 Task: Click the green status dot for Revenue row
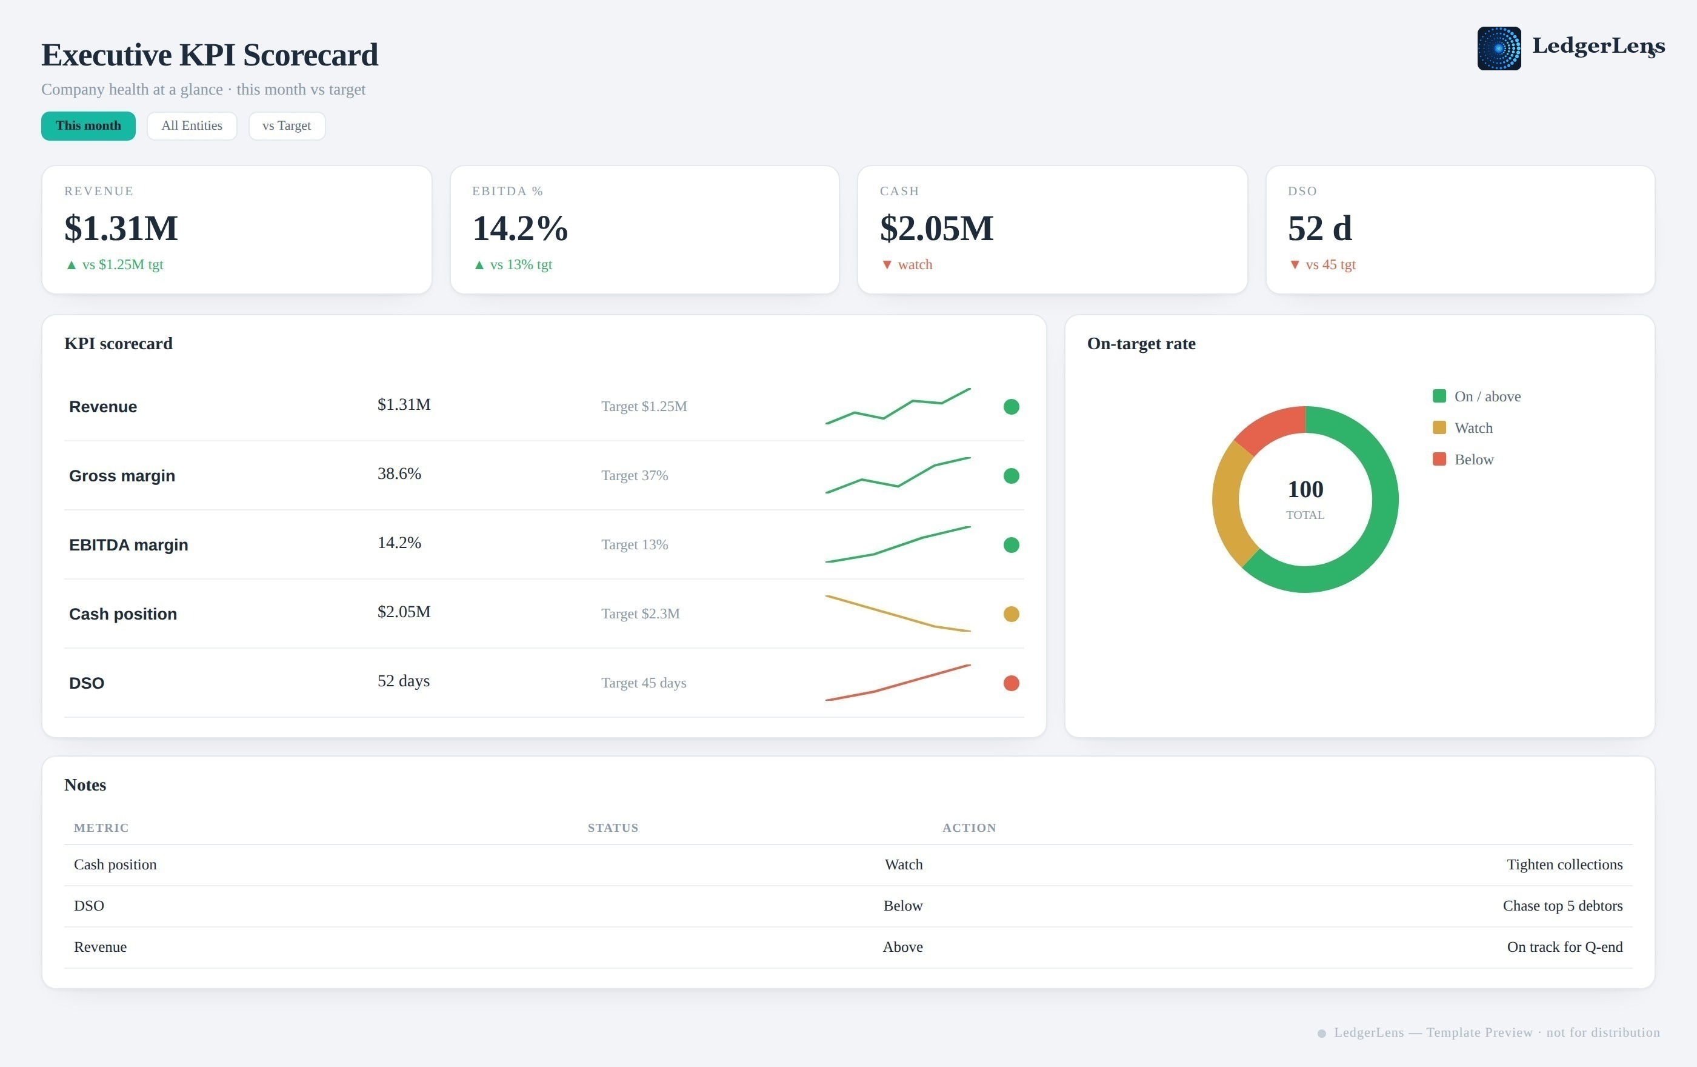1012,407
